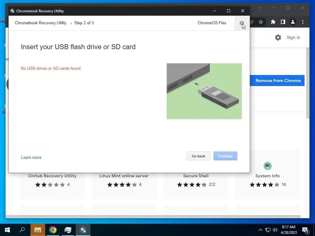The width and height of the screenshot is (315, 236).
Task: Open Recovery Utility settings gear
Action: [242, 23]
